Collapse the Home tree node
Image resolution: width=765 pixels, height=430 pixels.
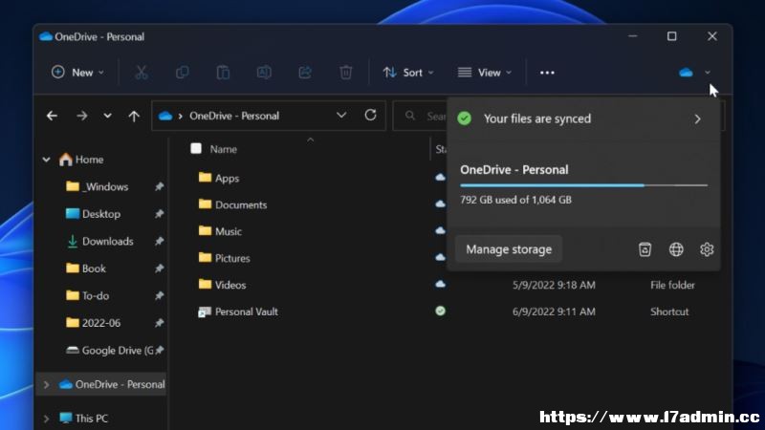[46, 160]
